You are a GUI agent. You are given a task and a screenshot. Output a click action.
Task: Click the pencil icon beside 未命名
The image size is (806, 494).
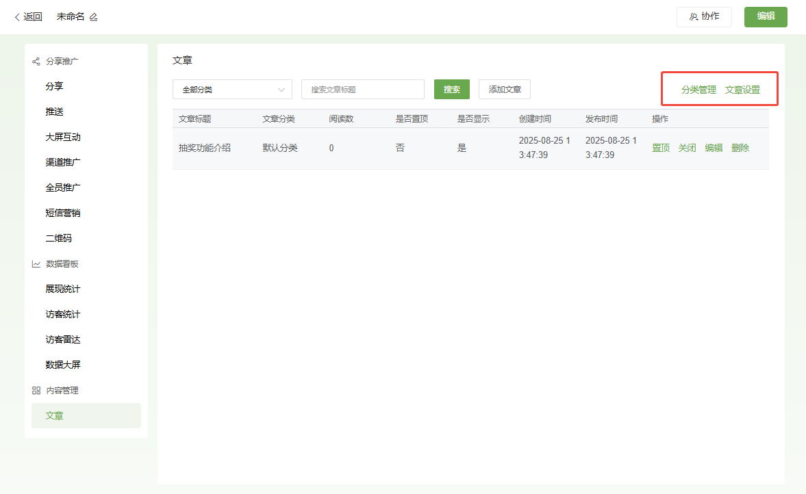pyautogui.click(x=94, y=17)
